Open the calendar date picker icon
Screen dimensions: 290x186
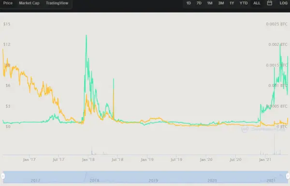270,3
